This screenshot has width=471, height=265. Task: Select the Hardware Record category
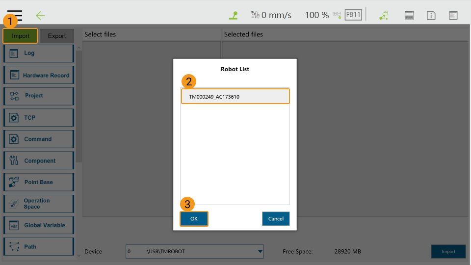[x=39, y=75]
